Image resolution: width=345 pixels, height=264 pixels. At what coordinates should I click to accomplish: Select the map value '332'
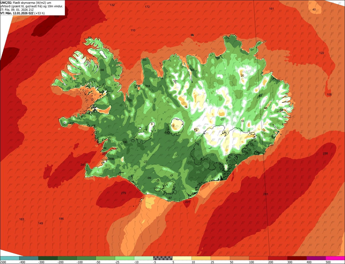pos(57,16)
